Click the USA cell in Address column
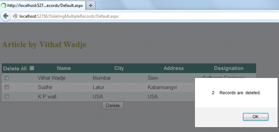This screenshot has width=279, height=132. click(153, 97)
